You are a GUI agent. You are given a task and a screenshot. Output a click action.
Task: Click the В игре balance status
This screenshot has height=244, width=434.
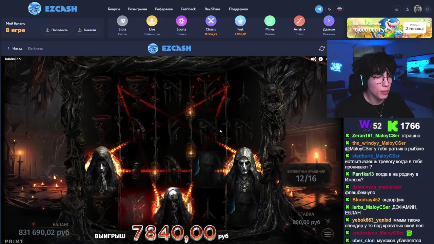click(15, 30)
